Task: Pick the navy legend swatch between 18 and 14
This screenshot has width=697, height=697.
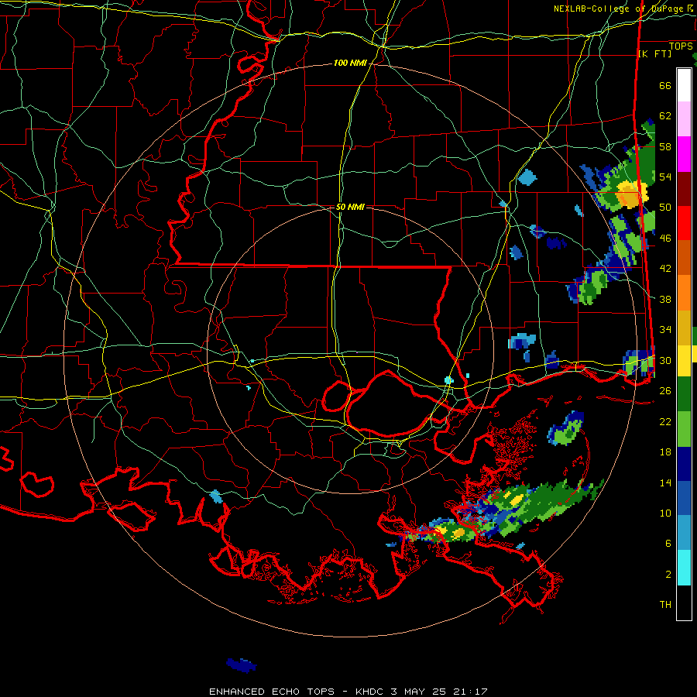Action: [684, 464]
